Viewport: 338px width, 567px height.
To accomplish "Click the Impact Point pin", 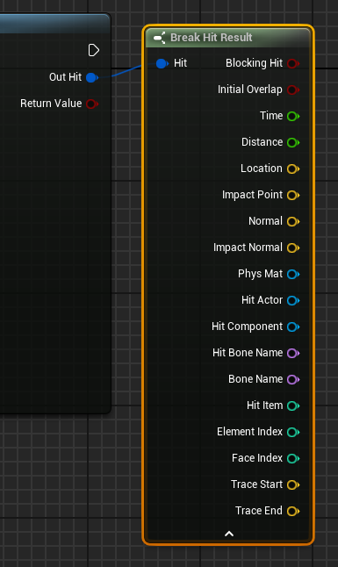I will coord(292,195).
